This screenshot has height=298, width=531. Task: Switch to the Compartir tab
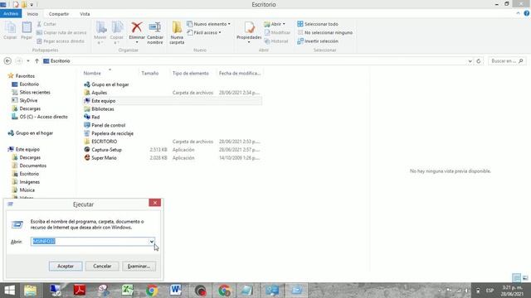click(59, 14)
